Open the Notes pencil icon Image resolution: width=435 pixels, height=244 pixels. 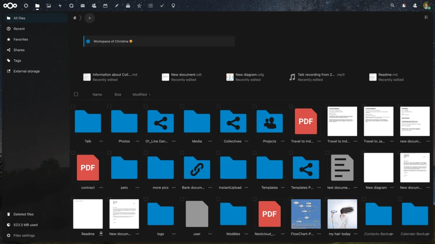tap(117, 6)
